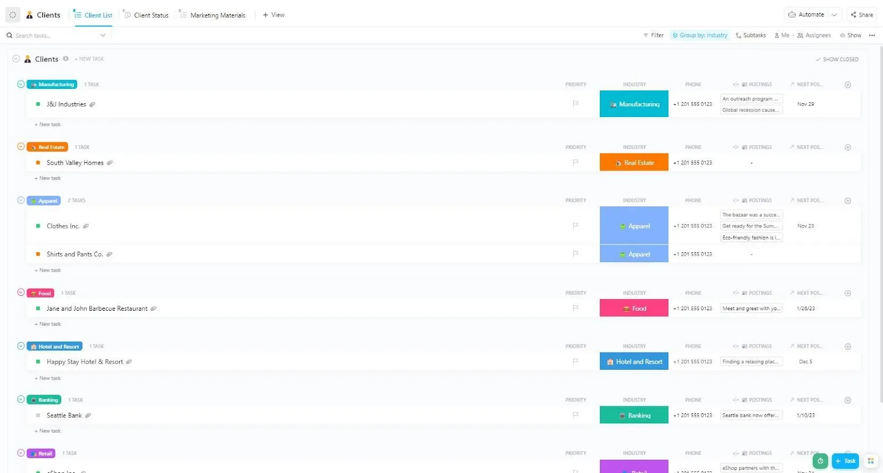Open attachment icon next to South Valley Homes
Image resolution: width=883 pixels, height=473 pixels.
tap(110, 163)
